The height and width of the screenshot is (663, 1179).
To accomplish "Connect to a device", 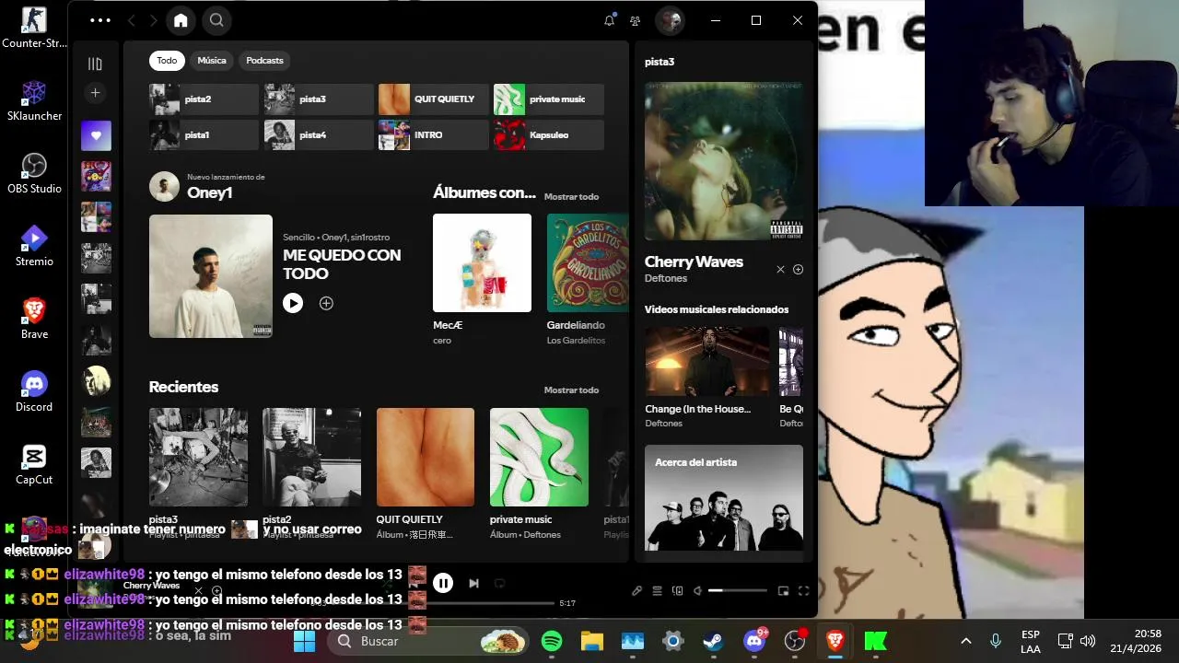I will 678,591.
